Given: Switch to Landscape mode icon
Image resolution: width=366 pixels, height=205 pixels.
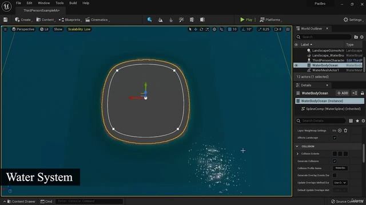Looking at the screenshot, I should [160, 20].
